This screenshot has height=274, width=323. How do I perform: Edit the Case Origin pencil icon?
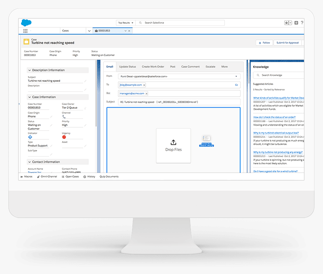point(51,117)
